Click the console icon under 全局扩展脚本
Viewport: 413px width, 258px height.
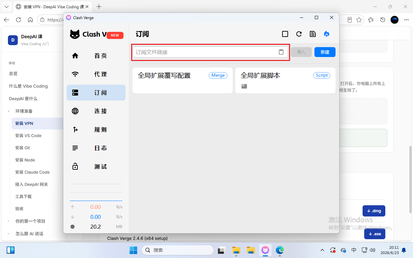coord(244,86)
